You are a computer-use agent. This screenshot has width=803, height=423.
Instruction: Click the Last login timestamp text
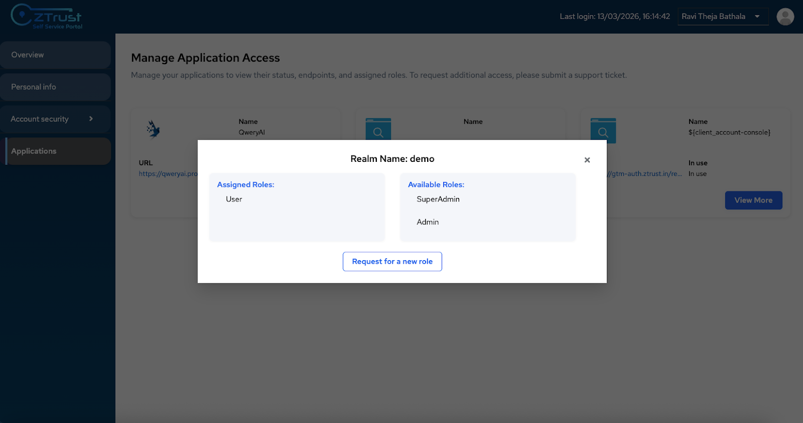[614, 17]
